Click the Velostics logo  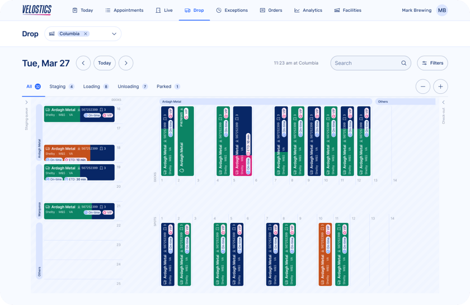click(x=36, y=10)
